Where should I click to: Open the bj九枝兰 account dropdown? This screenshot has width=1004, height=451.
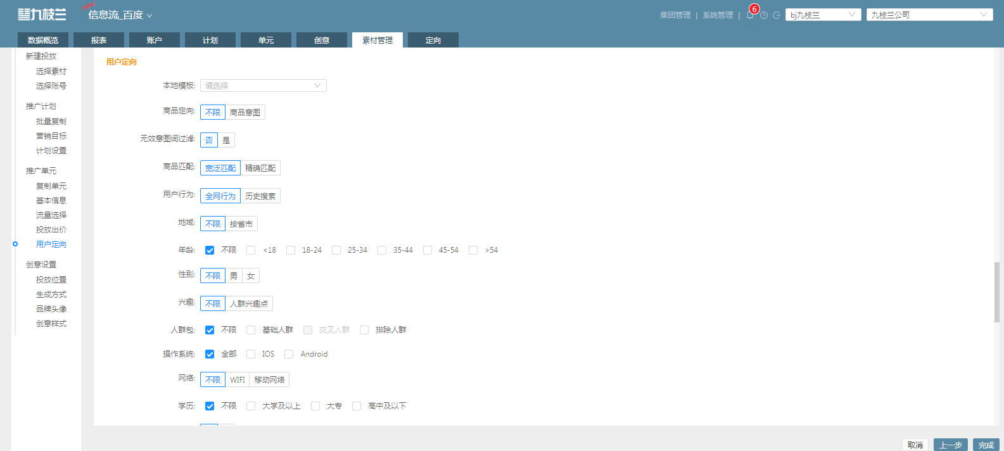tap(823, 15)
